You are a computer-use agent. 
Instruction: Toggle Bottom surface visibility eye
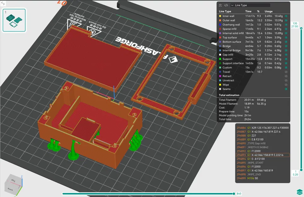point(286,42)
